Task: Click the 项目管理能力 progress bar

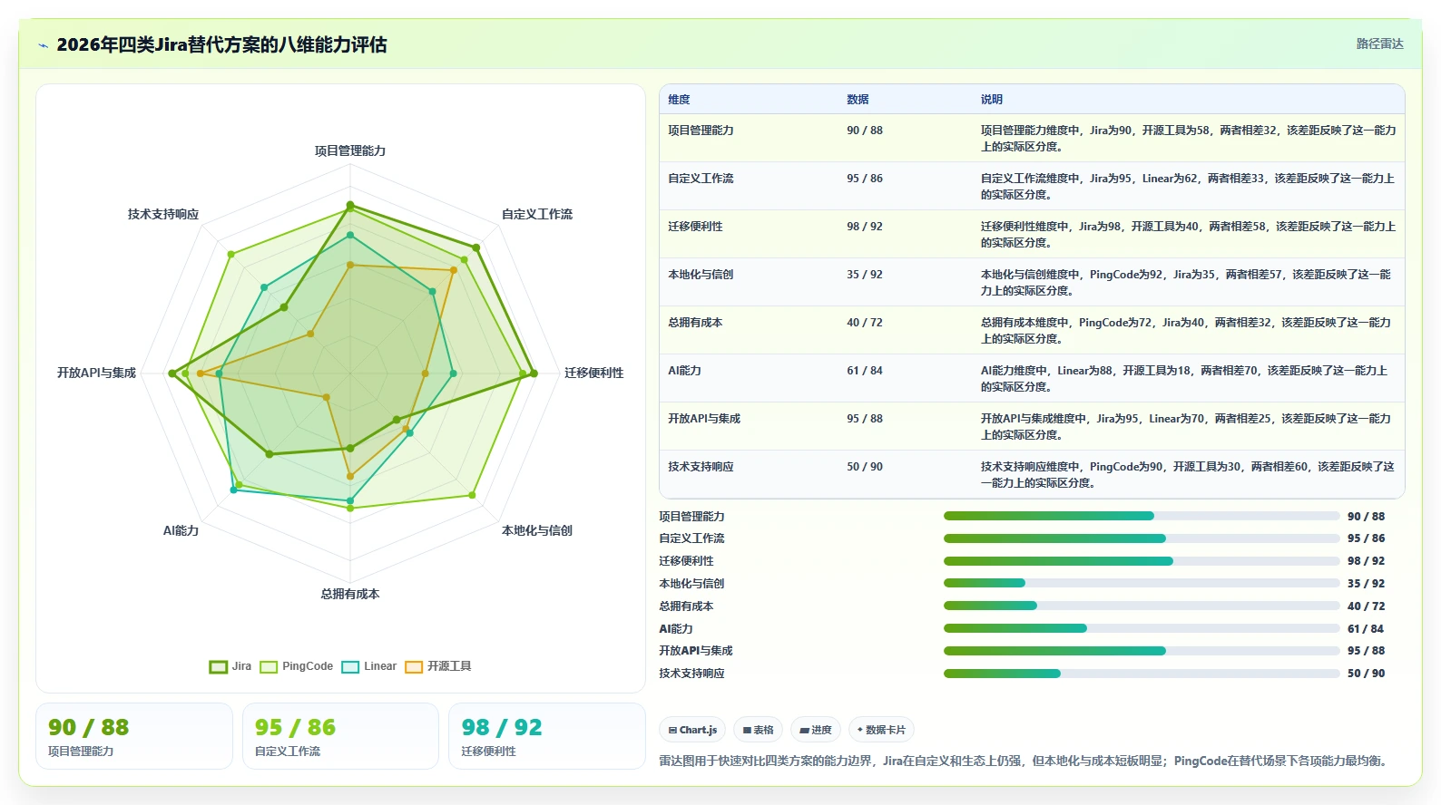Action: pos(1142,516)
